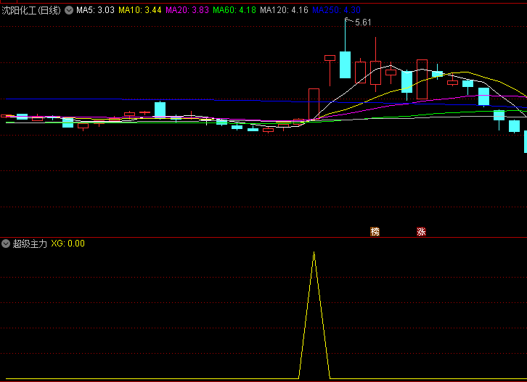Select the magenta MA20: 3.83 label
Image resolution: width=527 pixels, height=382 pixels.
tap(187, 11)
